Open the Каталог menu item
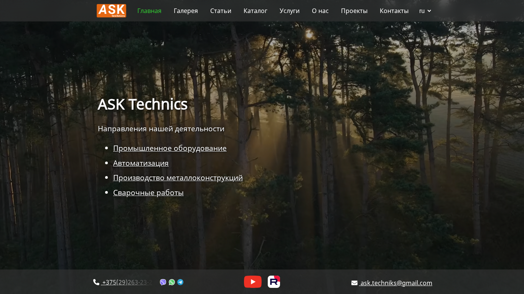524x294 pixels. click(x=255, y=11)
